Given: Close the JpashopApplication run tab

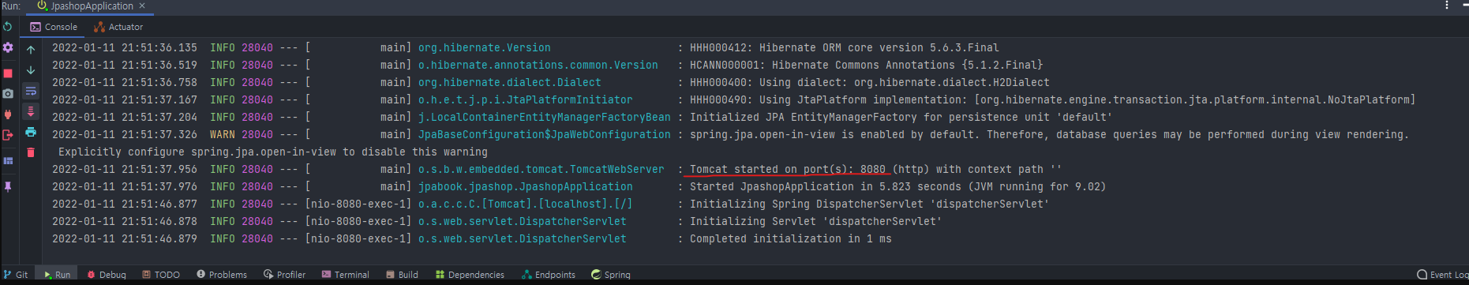Looking at the screenshot, I should click(x=142, y=6).
